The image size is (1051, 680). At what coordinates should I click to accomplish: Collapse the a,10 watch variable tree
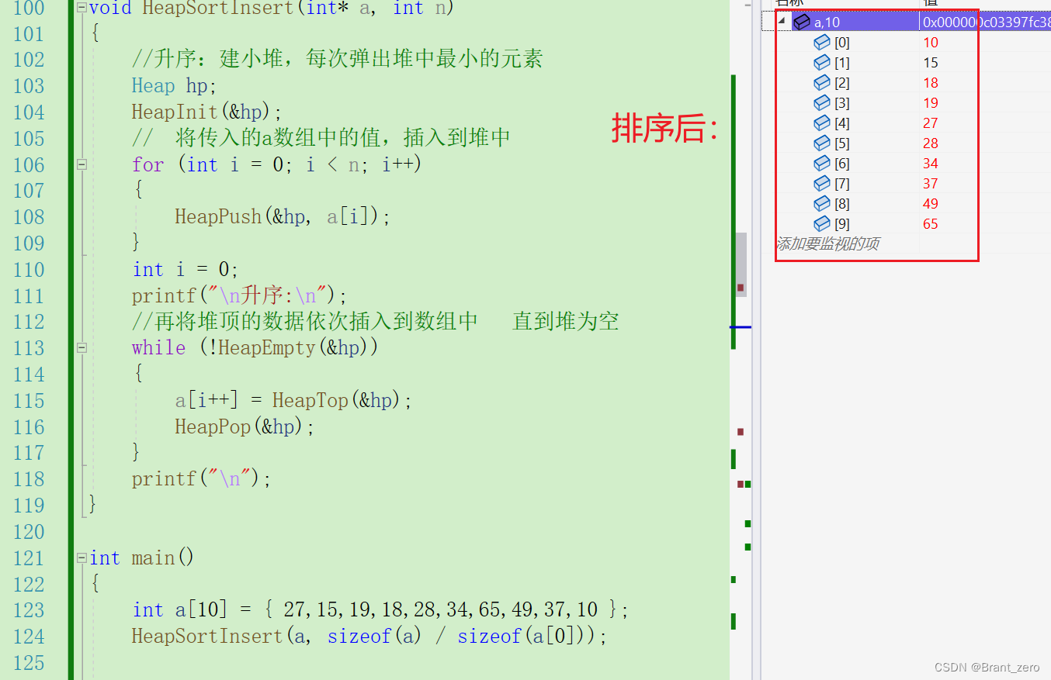coord(782,22)
